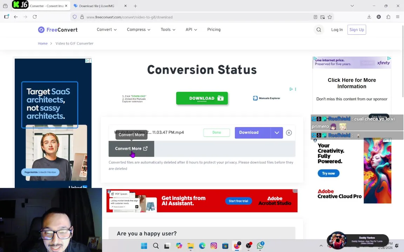Open a new browser tab
Viewport: 404px width, 252px height.
(x=135, y=6)
